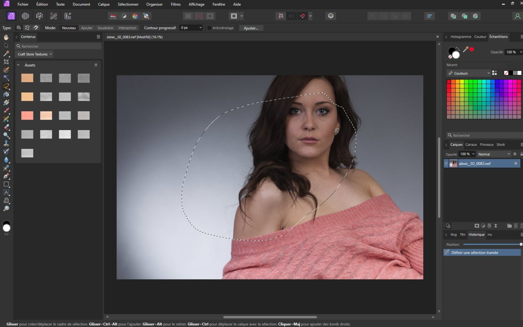523x327 pixels.
Task: Switch to the Canaux tab
Action: click(471, 144)
